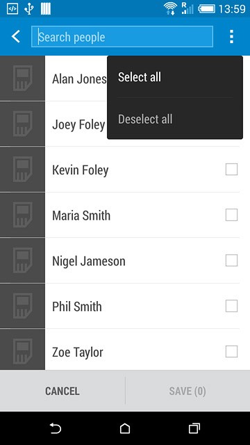Click the SIM contact icon for Nigel Jameson
The image size is (250, 445).
(x=22, y=261)
